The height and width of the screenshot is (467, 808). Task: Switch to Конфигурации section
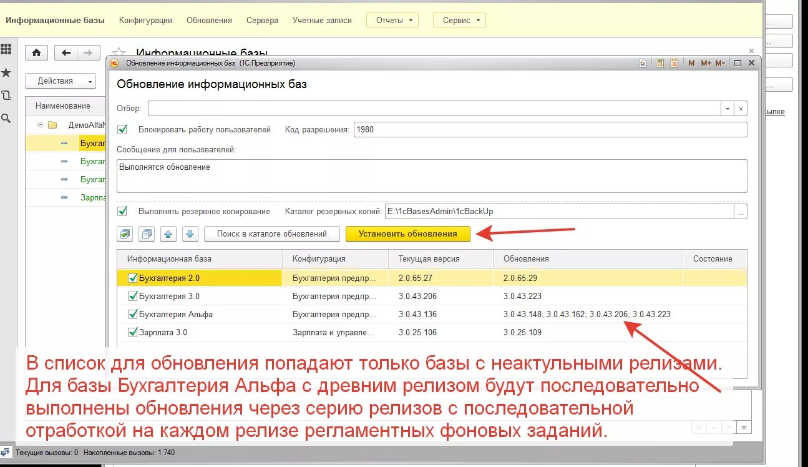click(x=145, y=21)
